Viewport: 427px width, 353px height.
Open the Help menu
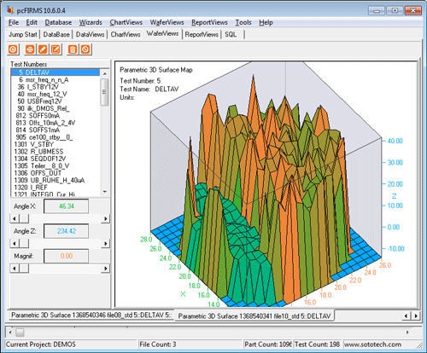coord(266,22)
